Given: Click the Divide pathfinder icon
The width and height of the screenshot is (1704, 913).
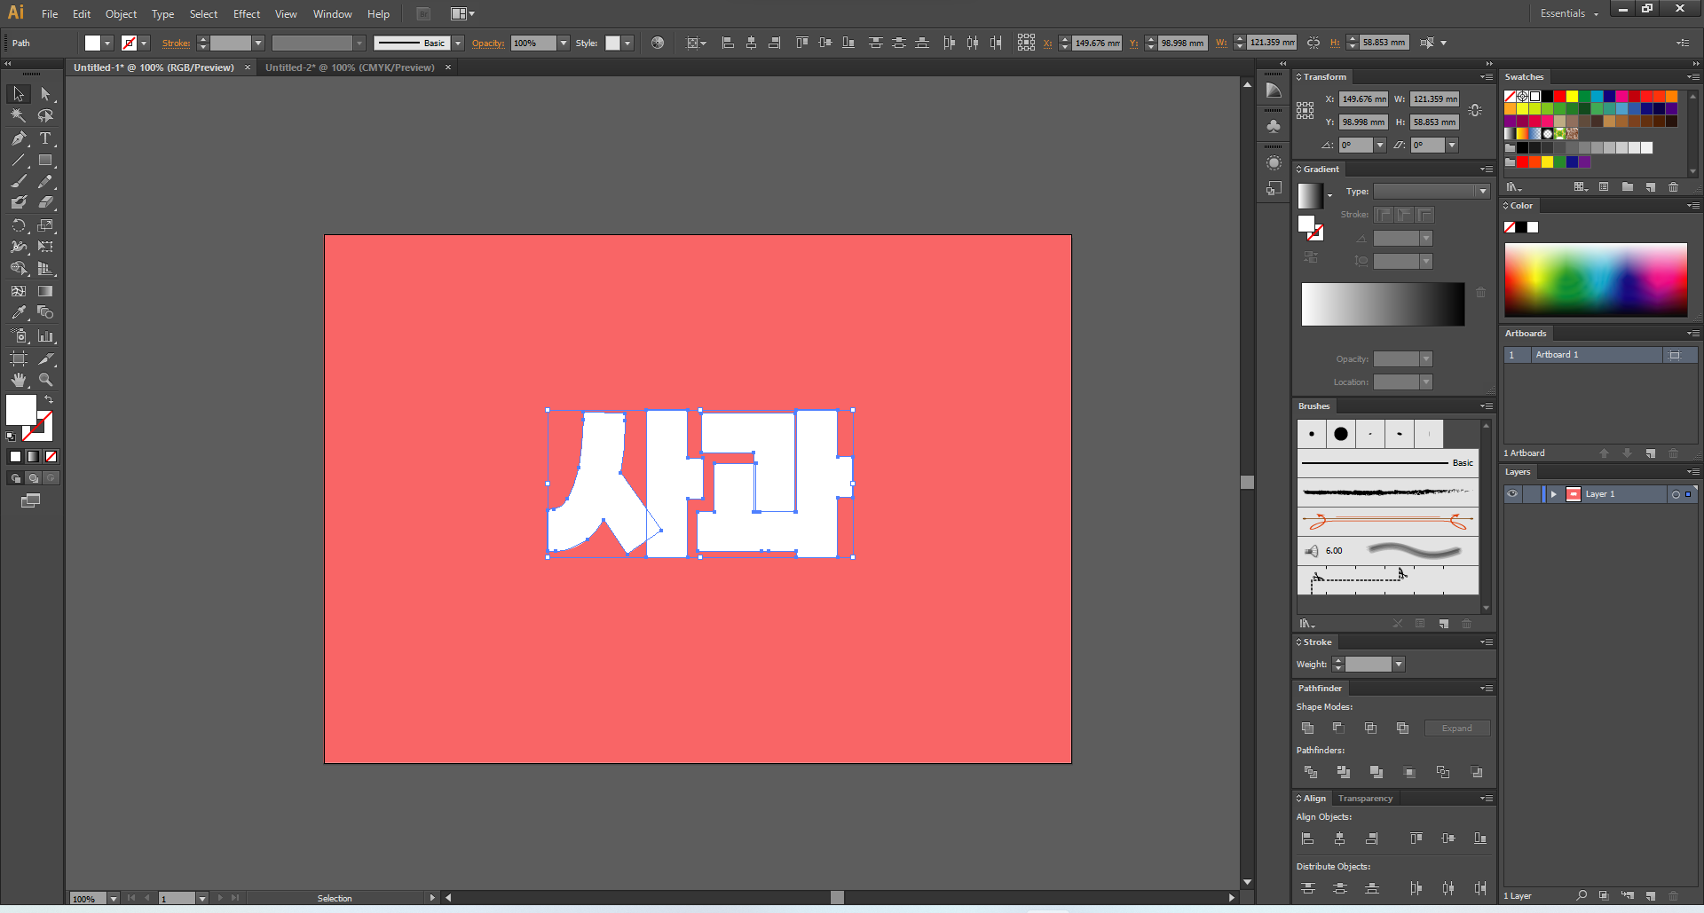Looking at the screenshot, I should pyautogui.click(x=1310, y=772).
